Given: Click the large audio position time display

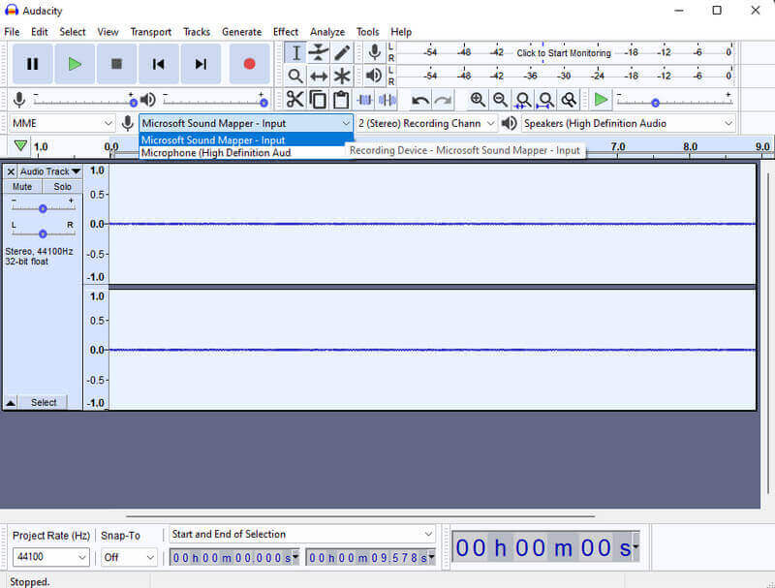Looking at the screenshot, I should tap(545, 547).
